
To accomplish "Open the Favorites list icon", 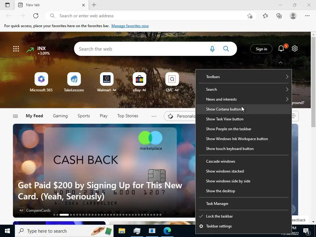I will (265, 16).
